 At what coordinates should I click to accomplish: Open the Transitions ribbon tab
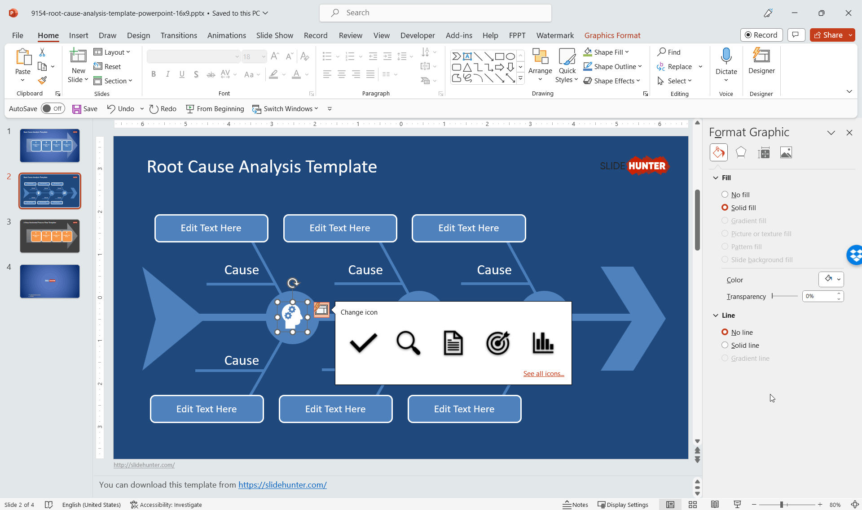coord(179,35)
